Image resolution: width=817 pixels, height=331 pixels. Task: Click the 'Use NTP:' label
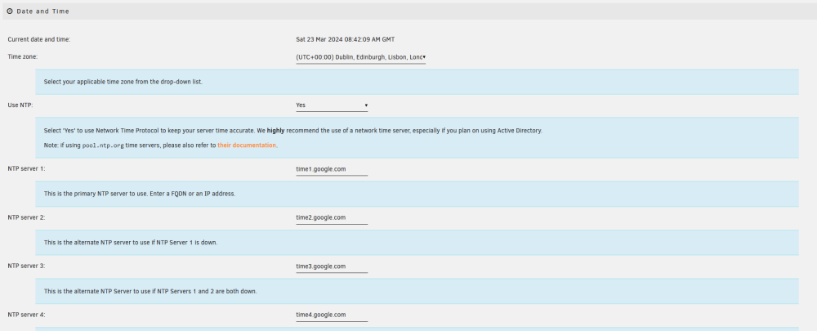pos(20,105)
